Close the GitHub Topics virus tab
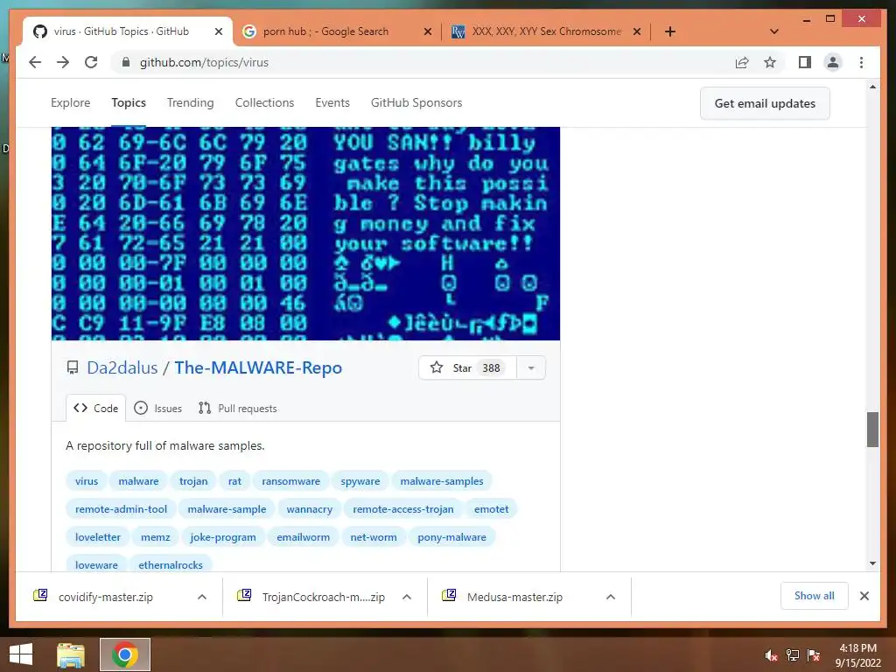896x672 pixels. click(x=218, y=31)
